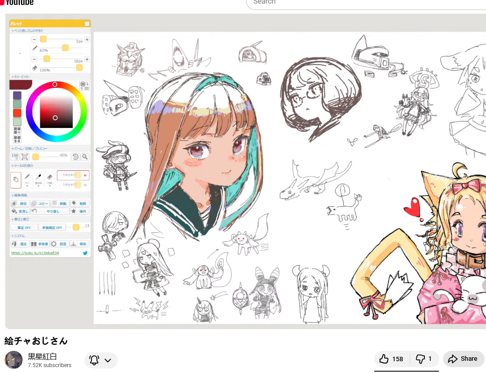Click the 100% zoom reset button
This screenshot has height=373, width=486.
(x=15, y=156)
